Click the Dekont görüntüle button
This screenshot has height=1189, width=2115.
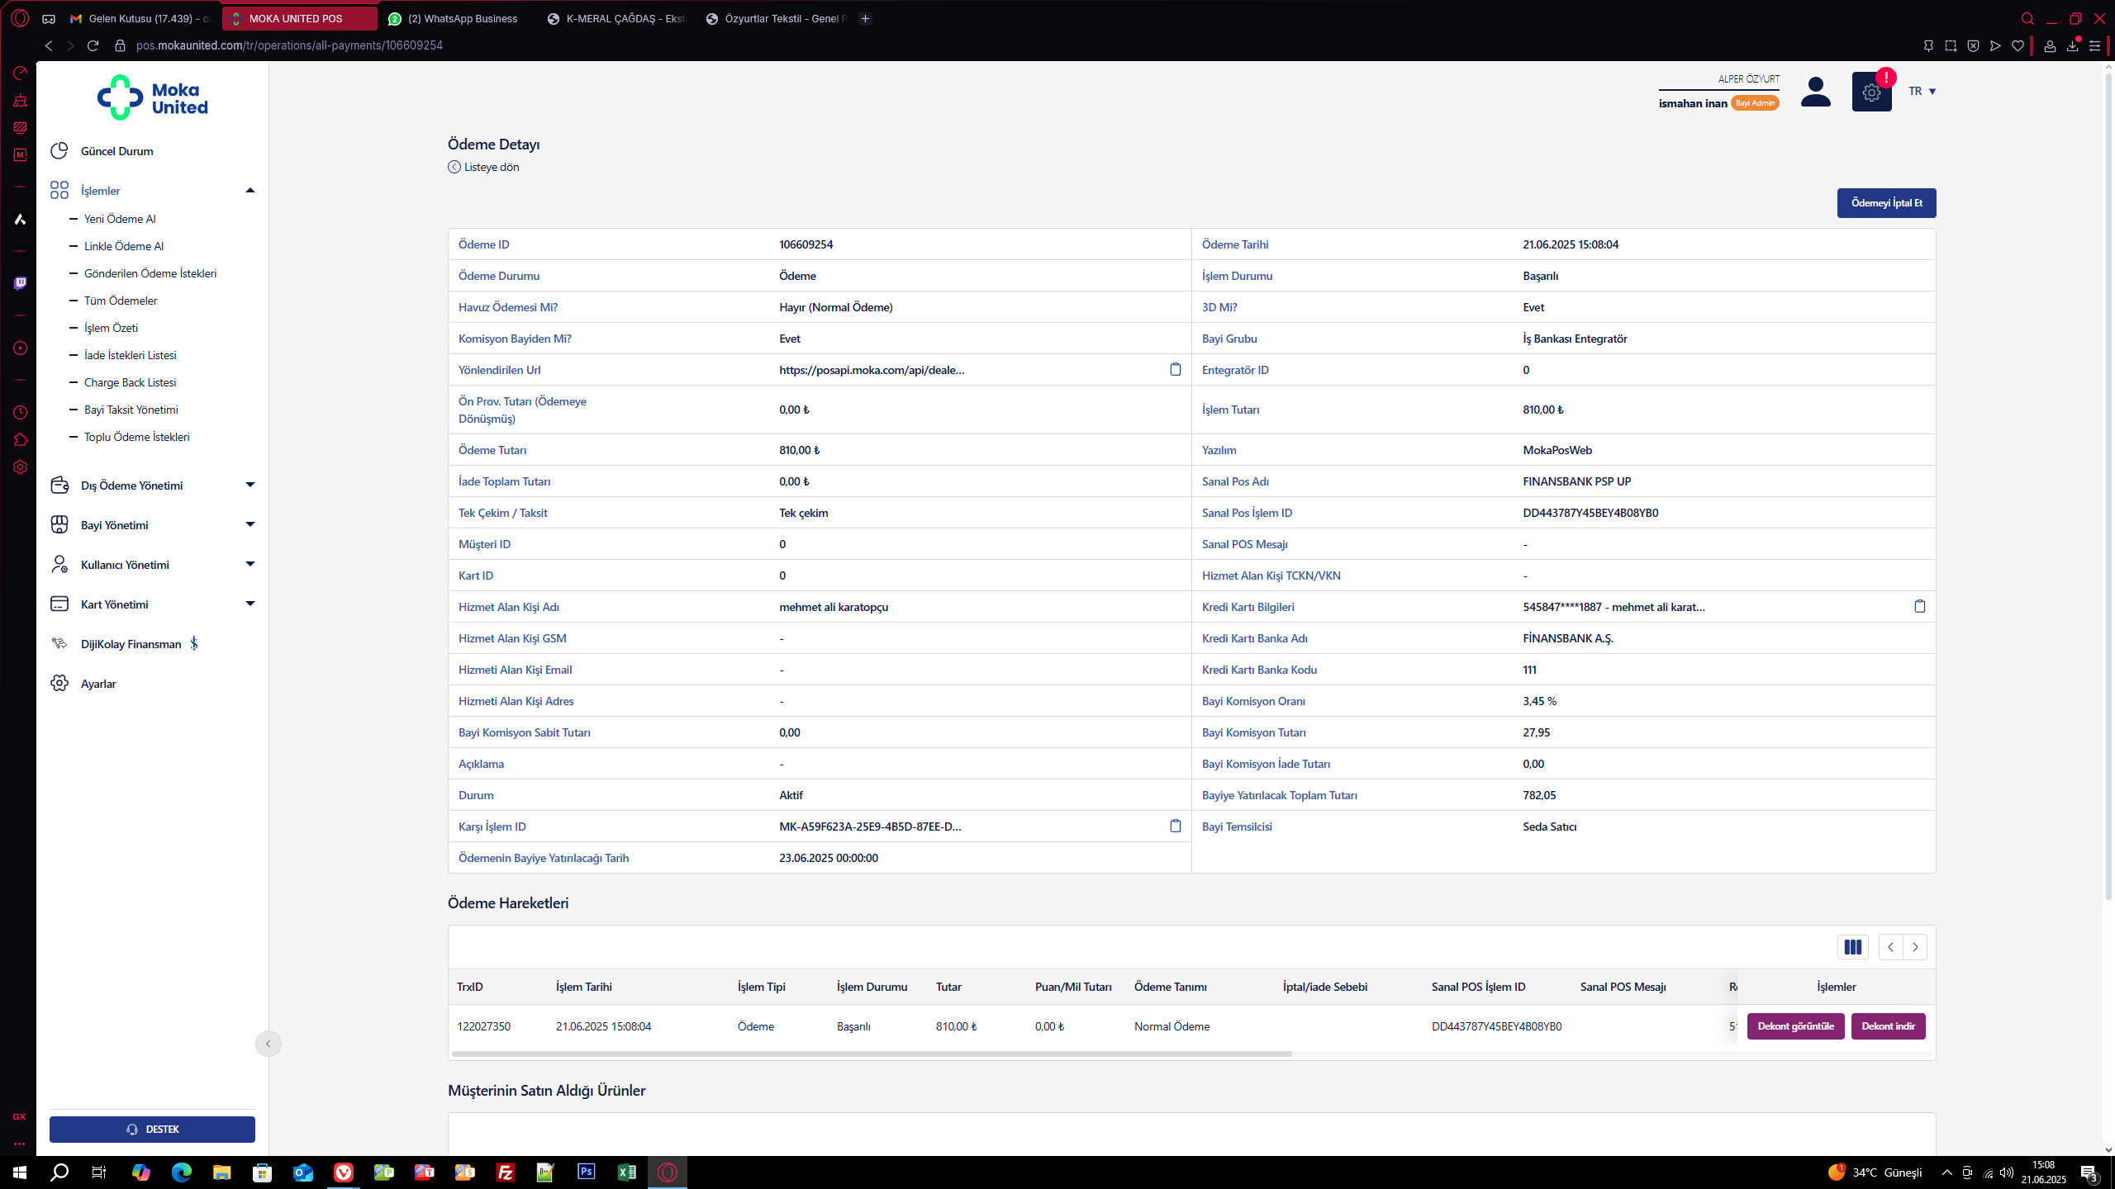coord(1795,1026)
